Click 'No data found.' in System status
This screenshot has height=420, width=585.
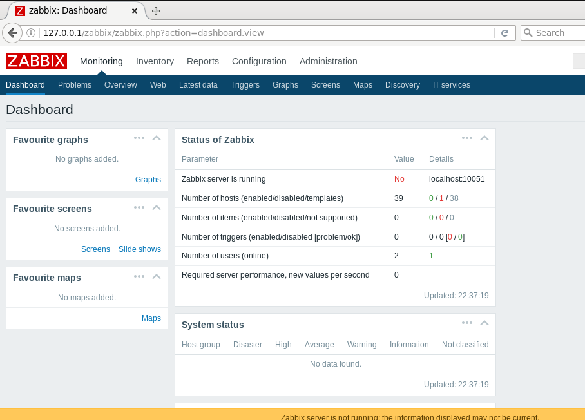336,364
